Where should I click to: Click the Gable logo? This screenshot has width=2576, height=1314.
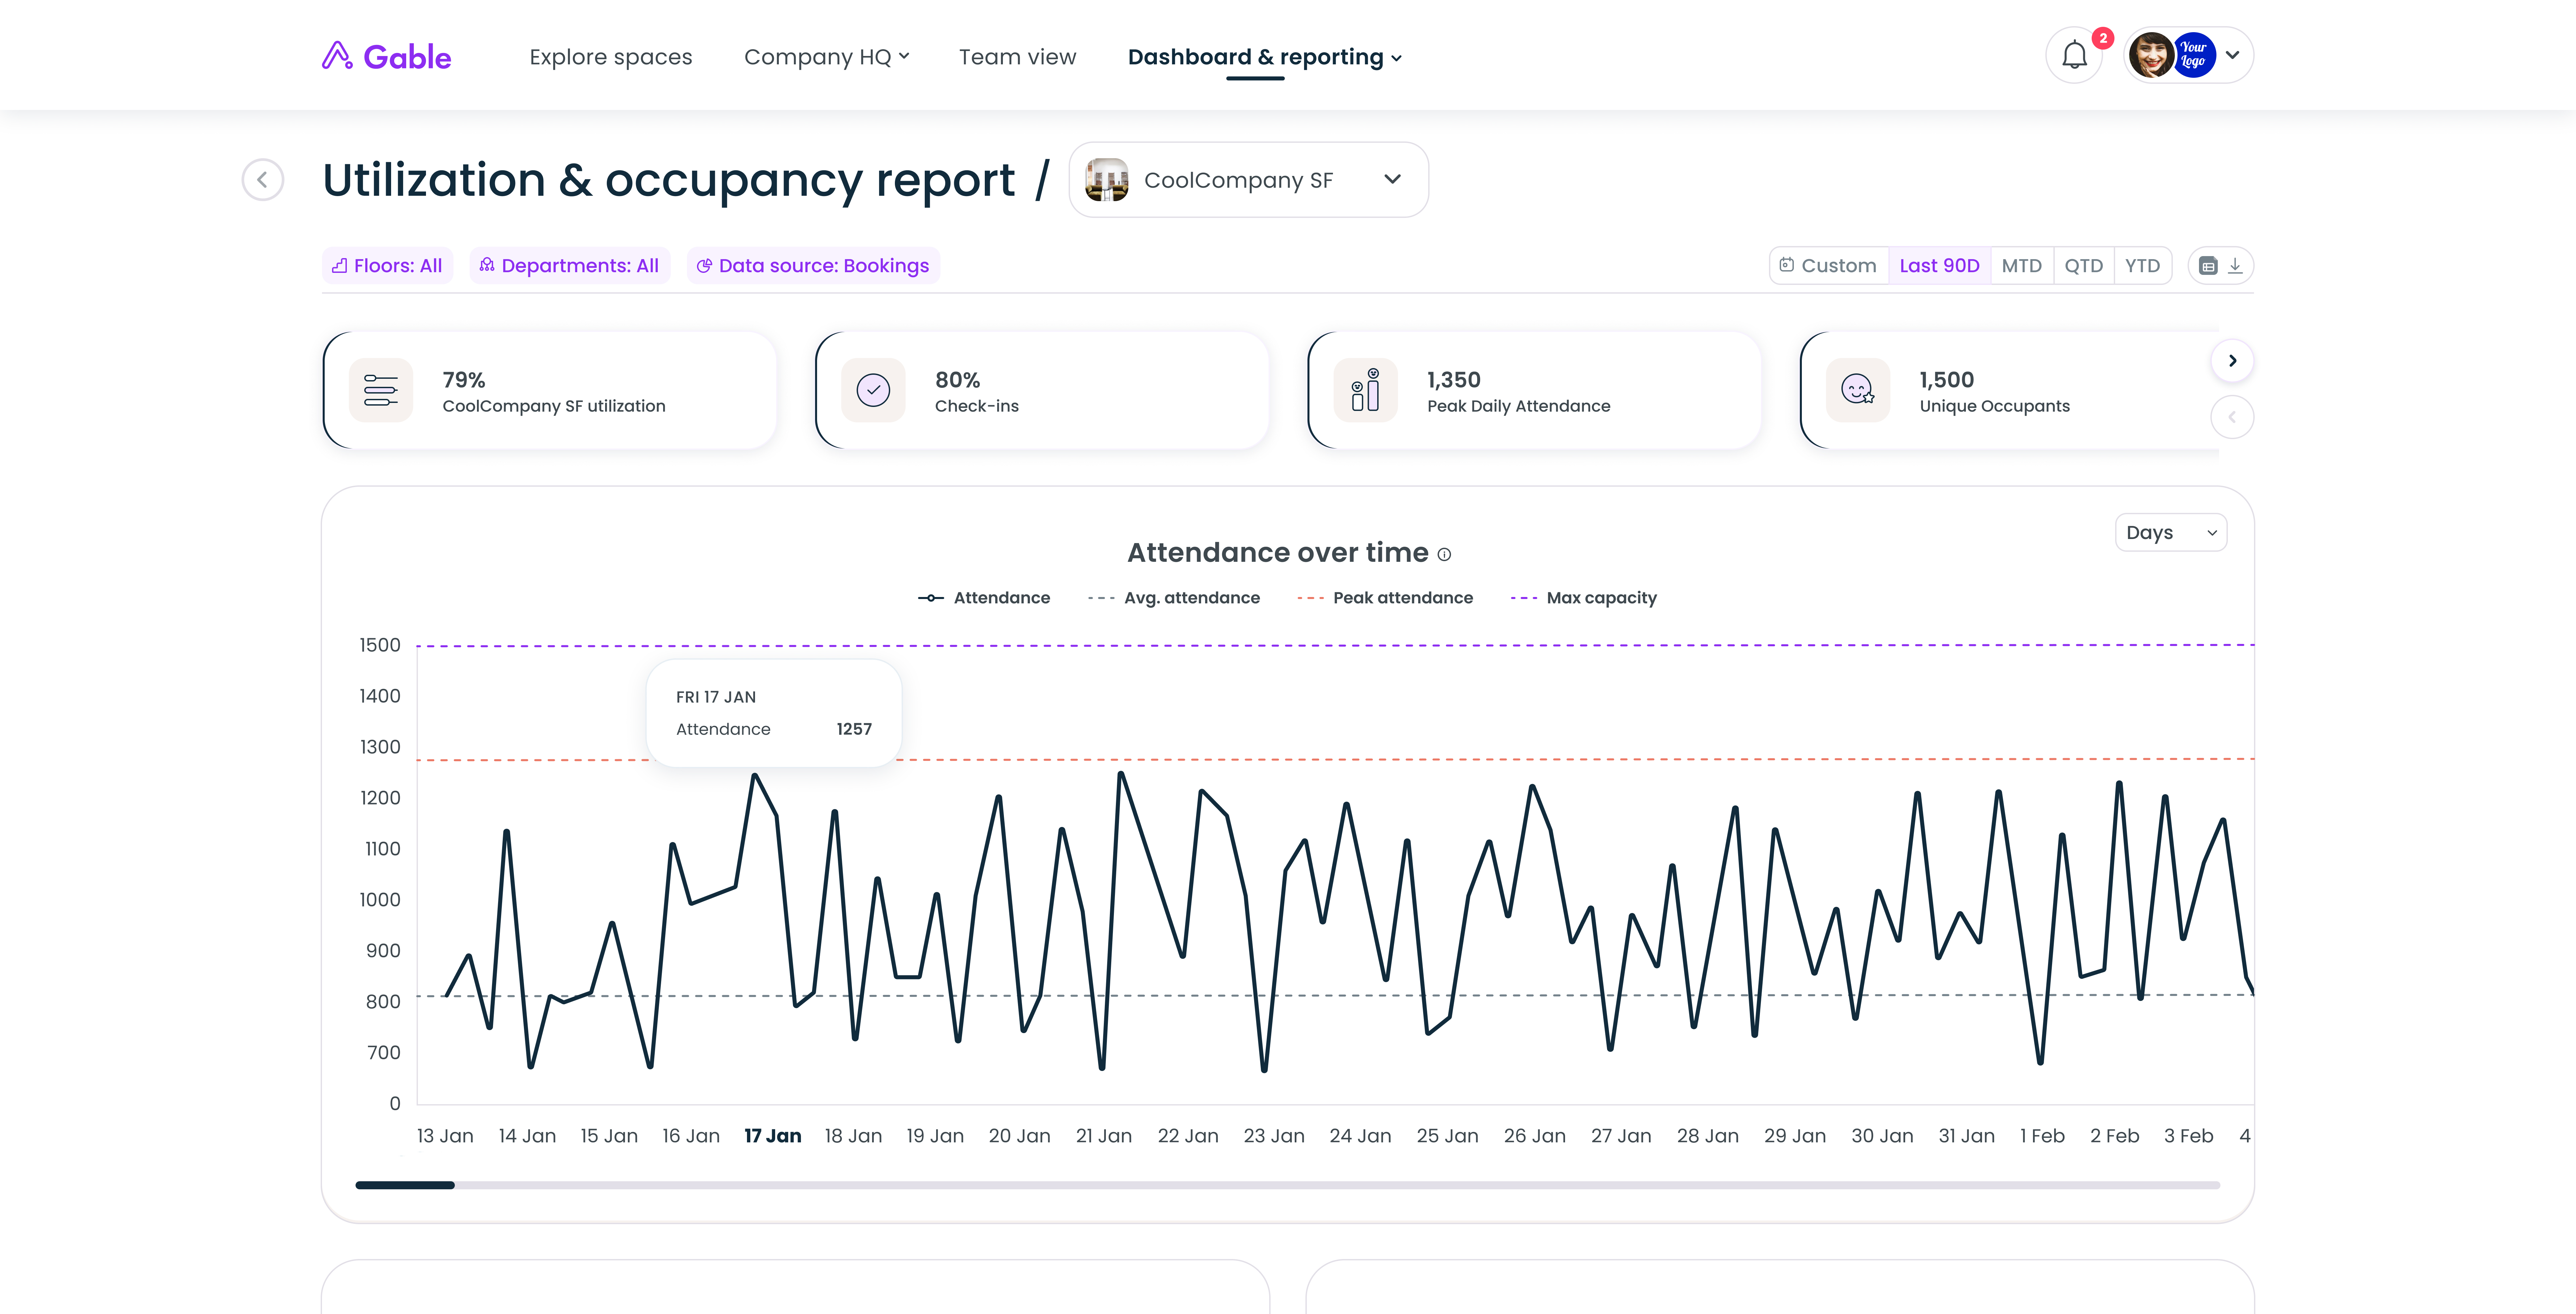pos(386,57)
